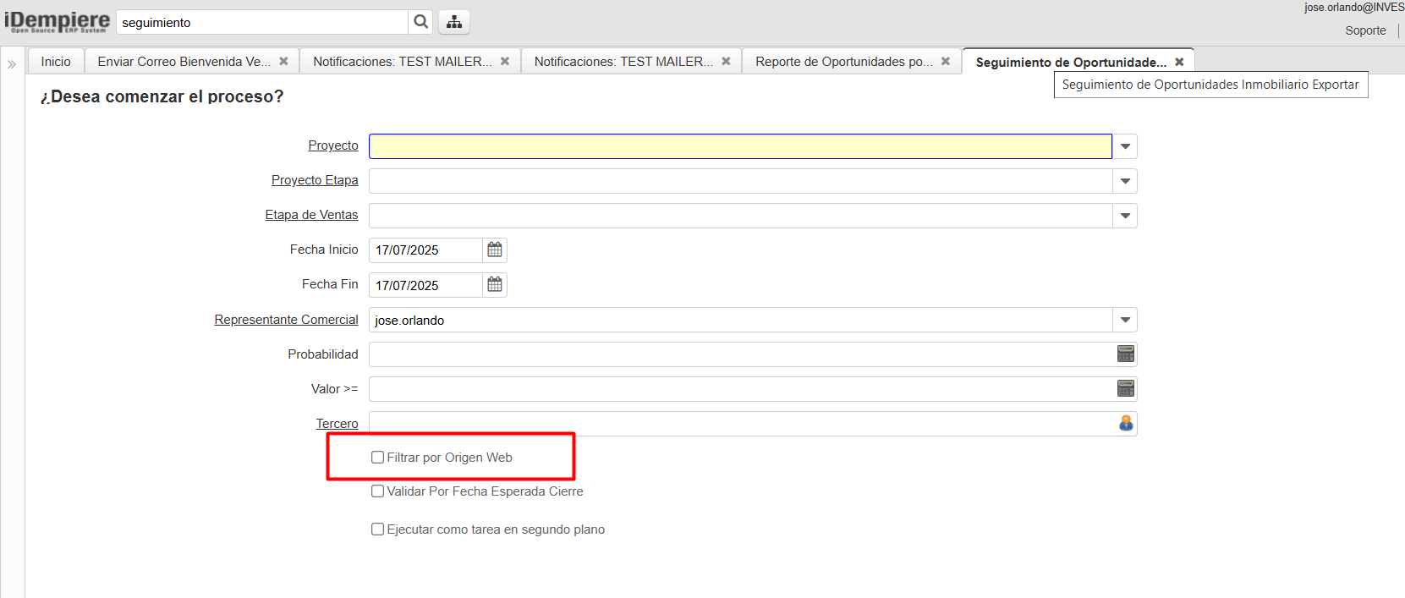The image size is (1405, 598).
Task: Close the Enviar Correo Bienvenida tab
Action: point(283,62)
